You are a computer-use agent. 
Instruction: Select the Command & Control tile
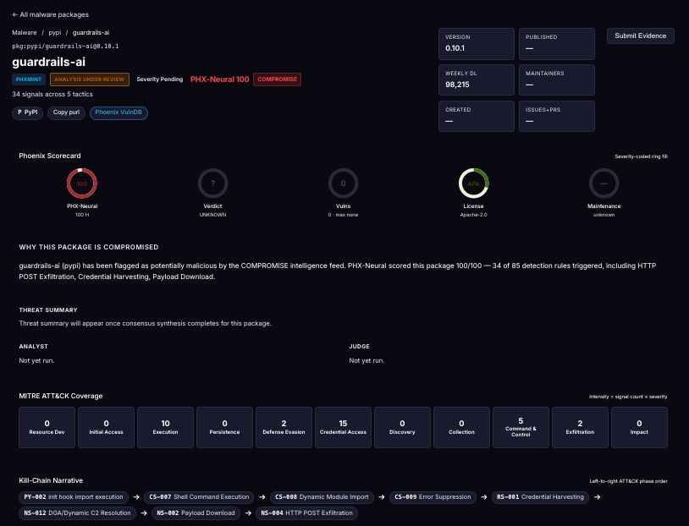coord(521,427)
